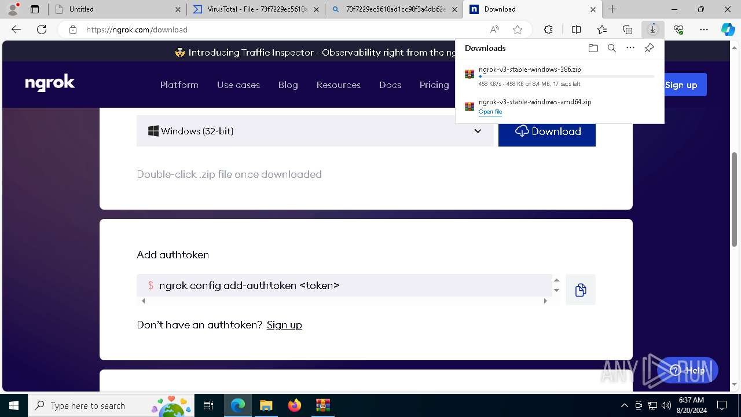Expand the Windows (32-bit) platform dropdown
The height and width of the screenshot is (417, 741).
pos(315,131)
